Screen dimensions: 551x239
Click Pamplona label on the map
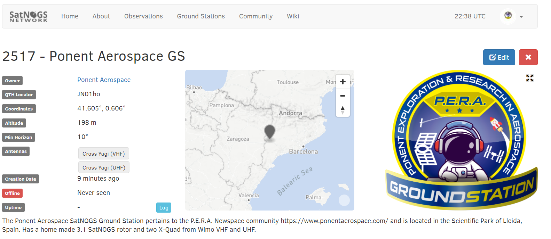(x=221, y=105)
